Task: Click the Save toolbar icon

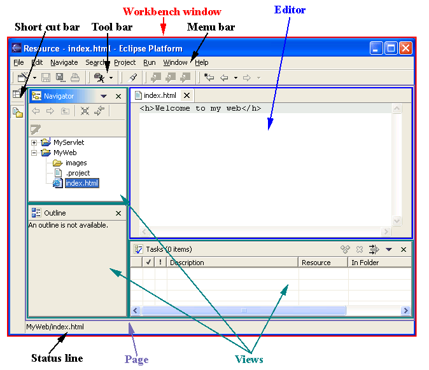Action: 46,78
